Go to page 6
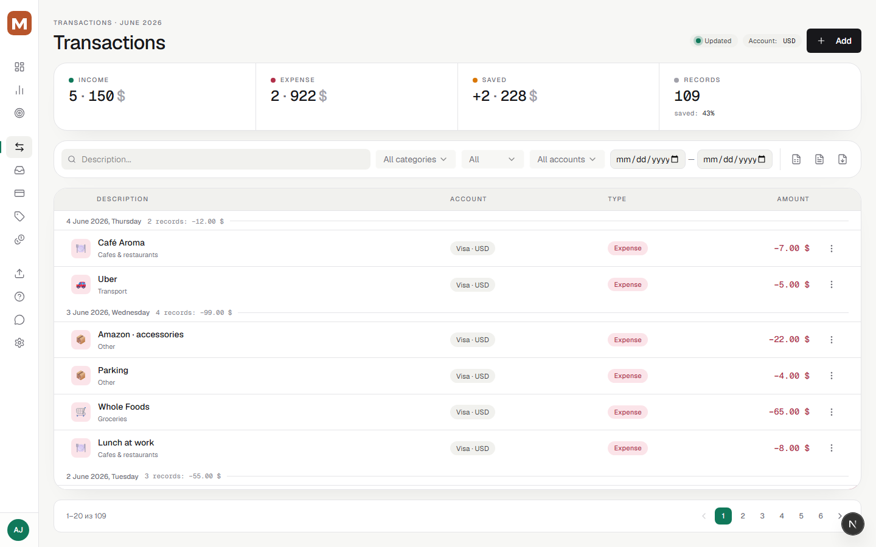876x547 pixels. pos(821,516)
